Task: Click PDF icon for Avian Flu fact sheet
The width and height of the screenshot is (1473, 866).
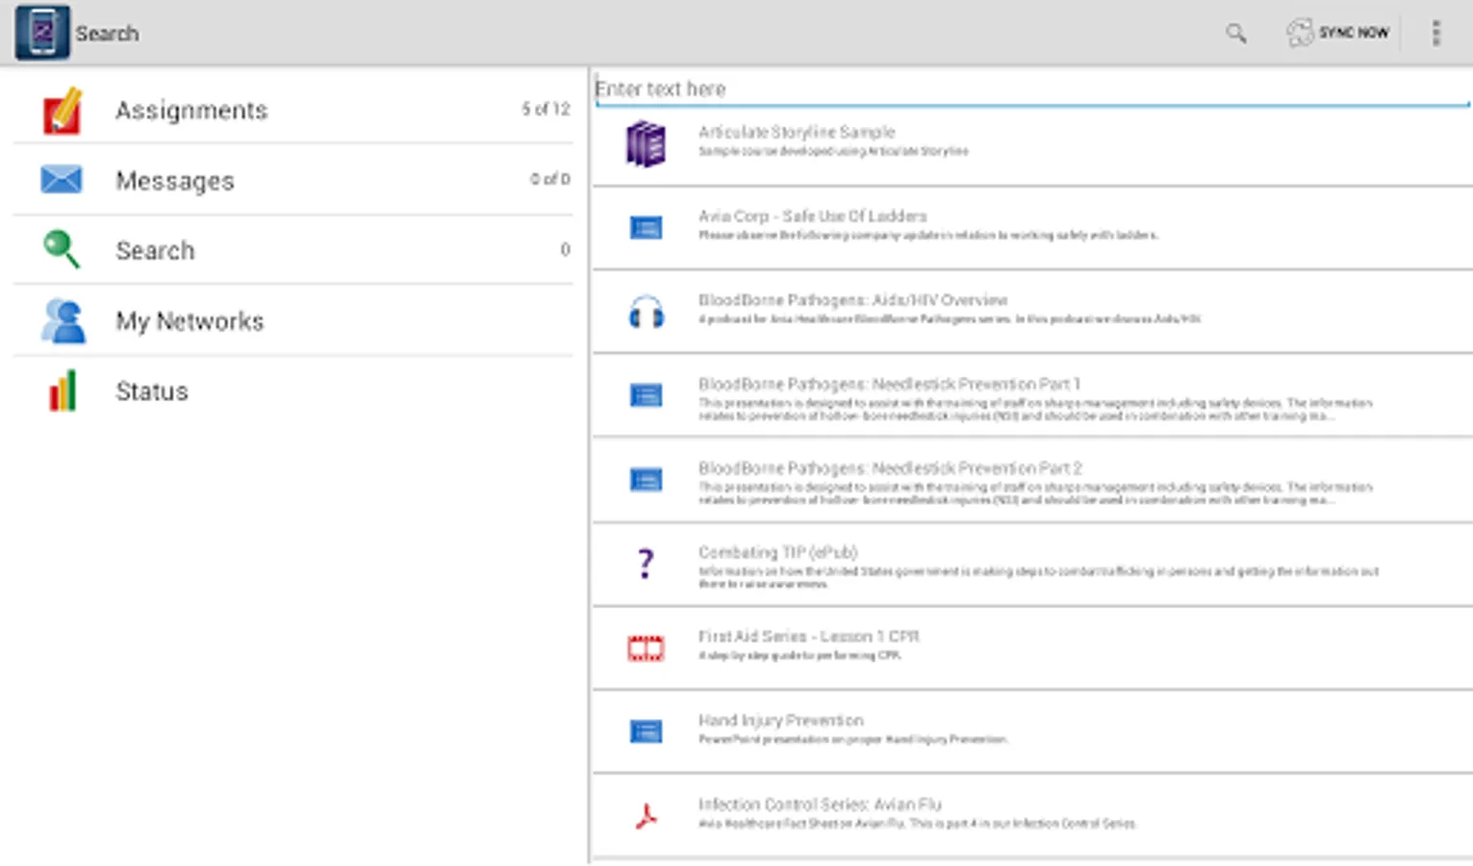Action: [x=646, y=817]
